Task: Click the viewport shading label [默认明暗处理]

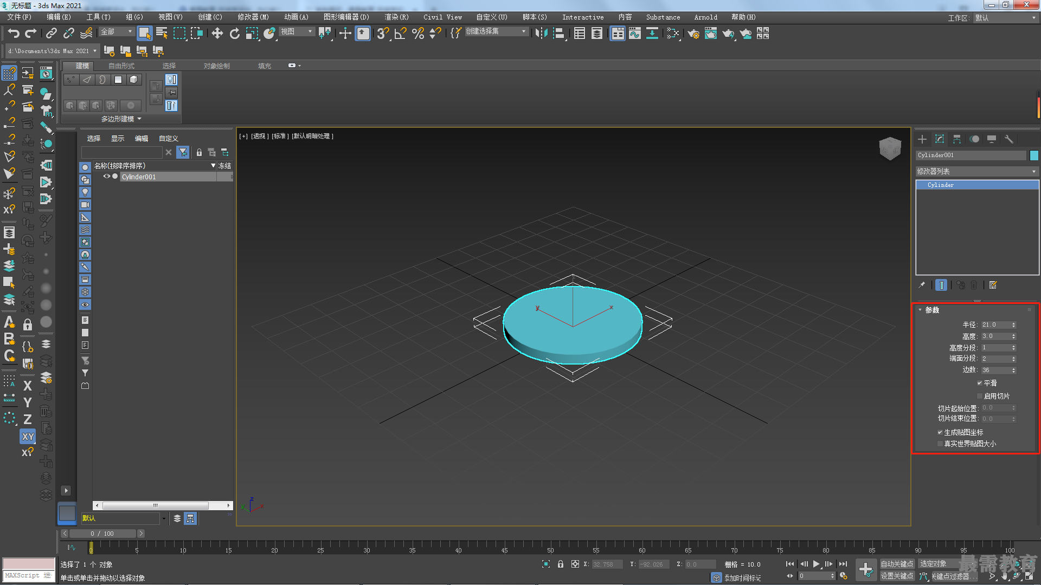Action: [x=313, y=136]
